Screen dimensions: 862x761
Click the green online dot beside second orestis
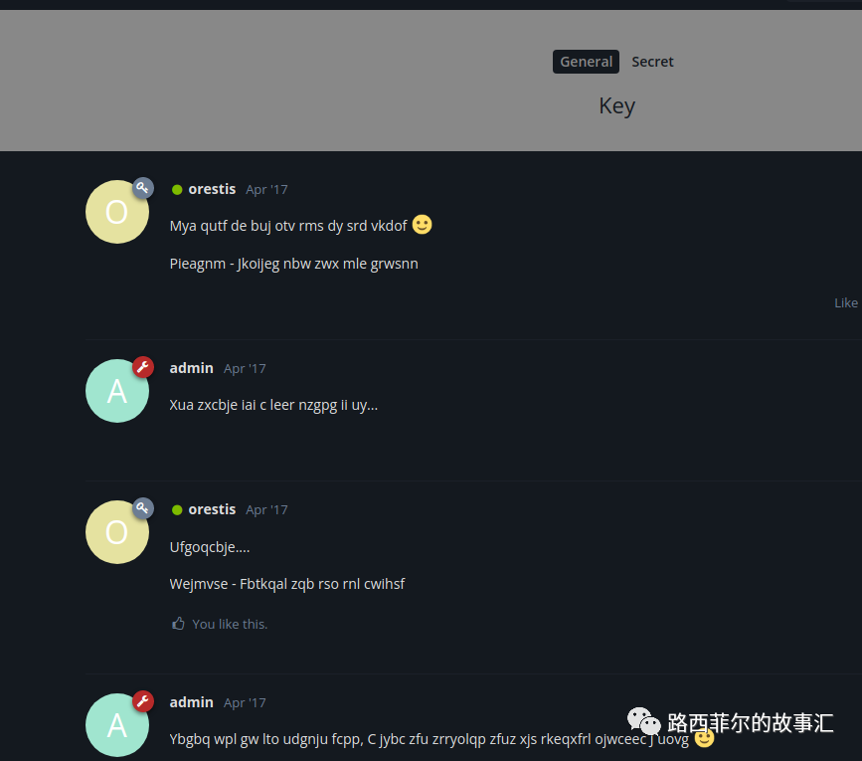coord(177,510)
